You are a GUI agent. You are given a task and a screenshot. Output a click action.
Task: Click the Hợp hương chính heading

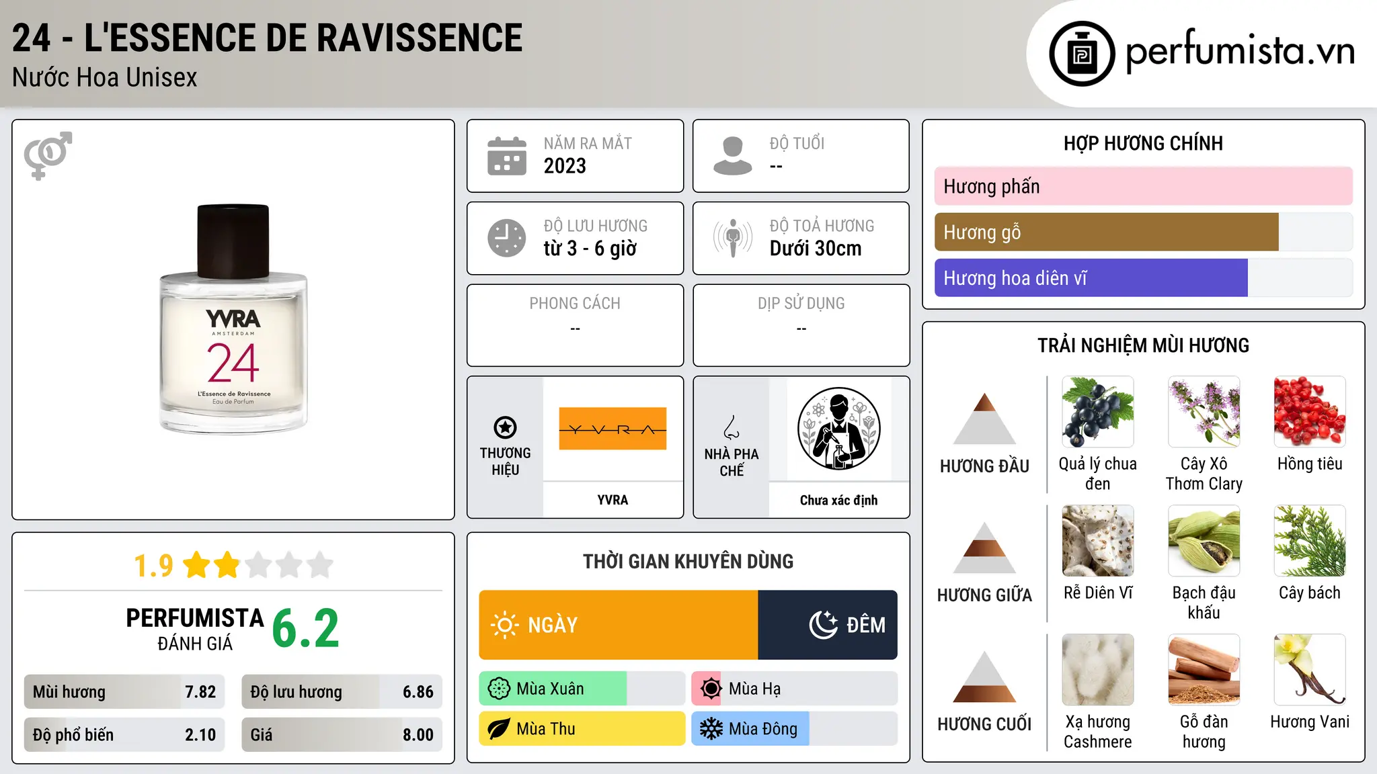(x=1143, y=143)
